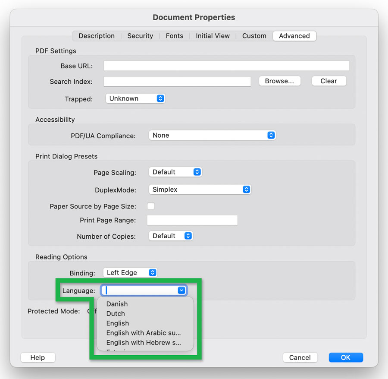Select Danish from the language list
388x379 pixels.
(117, 304)
